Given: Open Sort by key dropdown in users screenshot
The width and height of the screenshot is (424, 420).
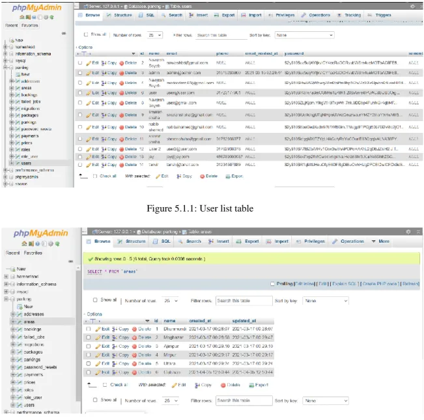Looking at the screenshot, I should point(304,35).
